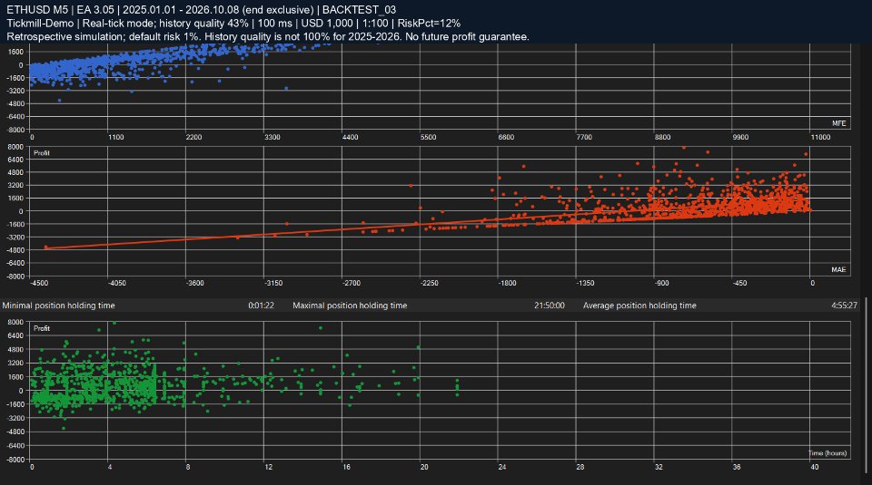
Task: Click the "Retrospective simulation; default risk 1%" disclaimer line
Action: click(x=267, y=36)
